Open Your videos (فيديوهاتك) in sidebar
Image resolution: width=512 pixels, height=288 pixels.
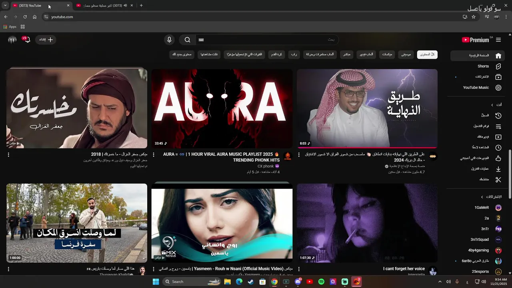478,137
